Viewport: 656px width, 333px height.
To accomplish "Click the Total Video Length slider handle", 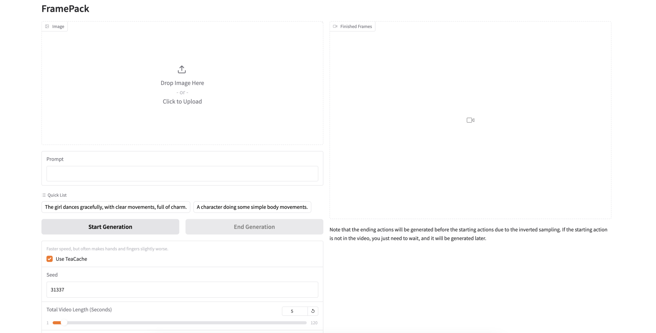I will pyautogui.click(x=64, y=323).
